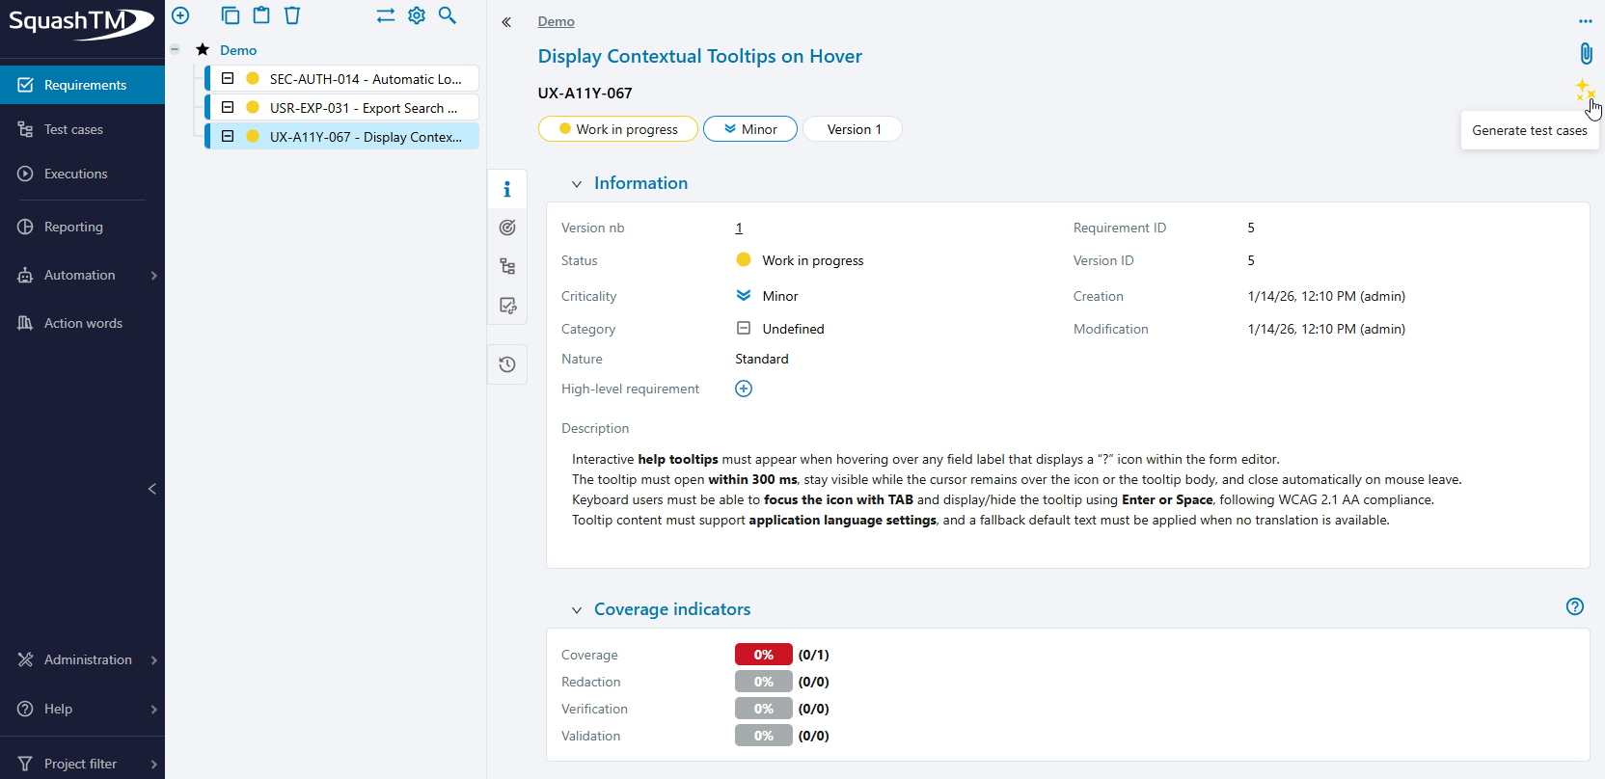Go to Executions workspace
Screen dimensions: 1605x779
click(82, 174)
